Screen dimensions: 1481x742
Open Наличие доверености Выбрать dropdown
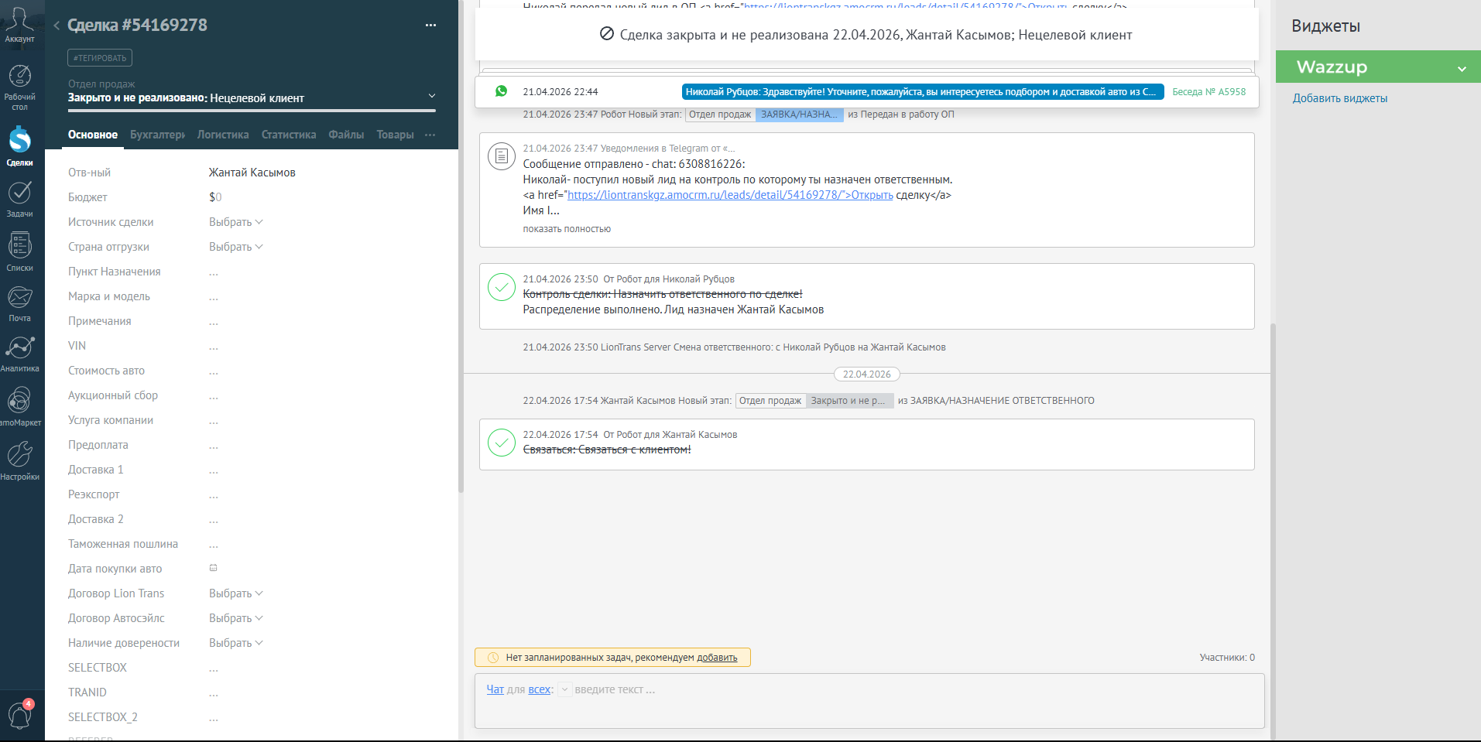click(x=236, y=643)
